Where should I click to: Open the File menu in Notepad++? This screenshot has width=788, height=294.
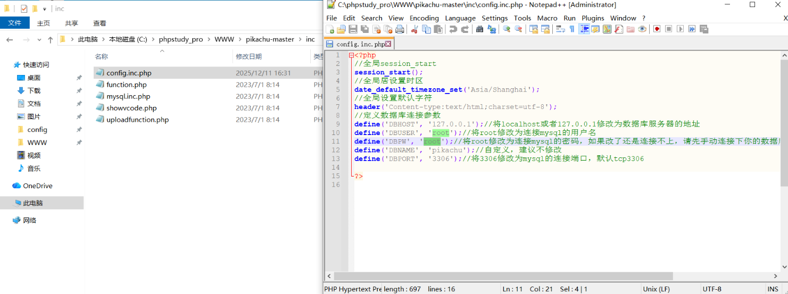click(331, 18)
